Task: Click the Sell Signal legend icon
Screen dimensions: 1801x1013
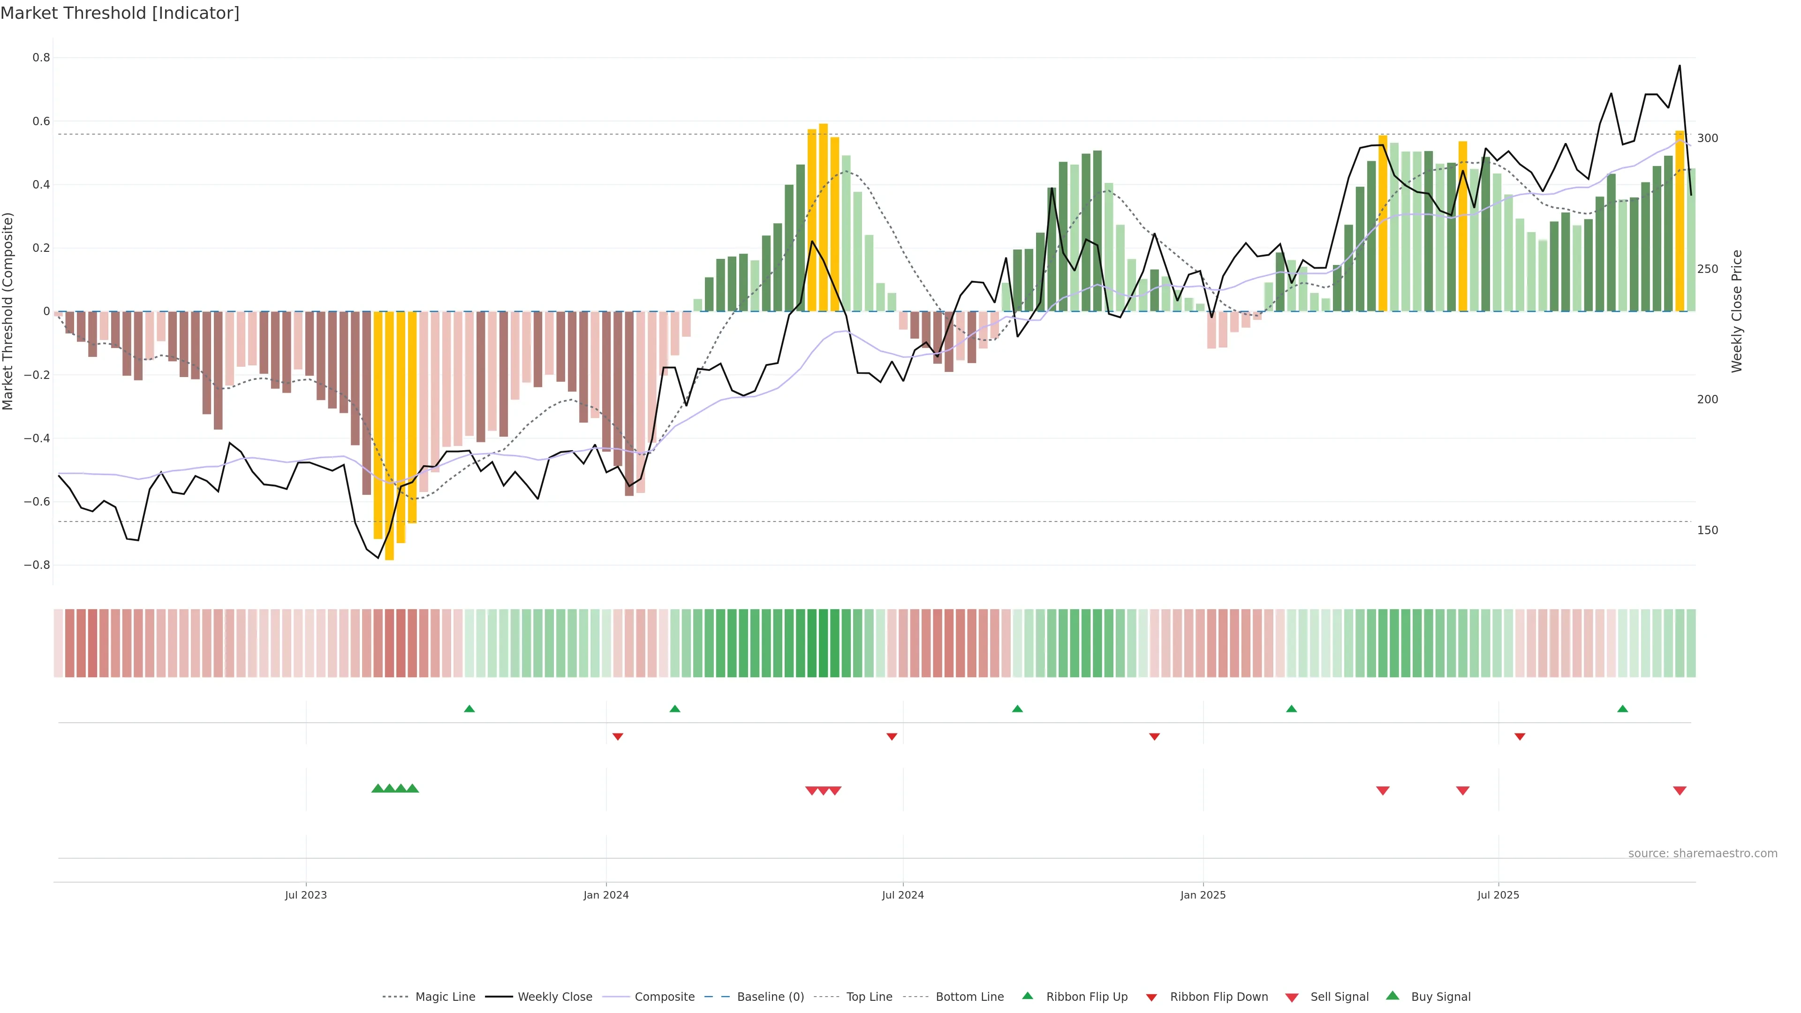Action: [1292, 998]
